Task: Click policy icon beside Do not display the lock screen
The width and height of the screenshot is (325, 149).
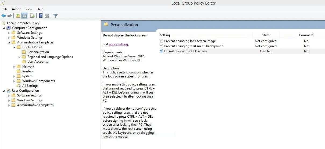Action: [161, 51]
